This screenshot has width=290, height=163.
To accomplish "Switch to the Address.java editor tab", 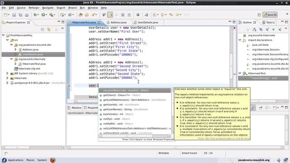I will [x=119, y=22].
